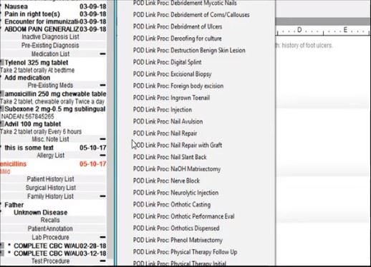Select POD Link Proc: Phenol Matrixectomy
371x267 pixels.
point(178,240)
